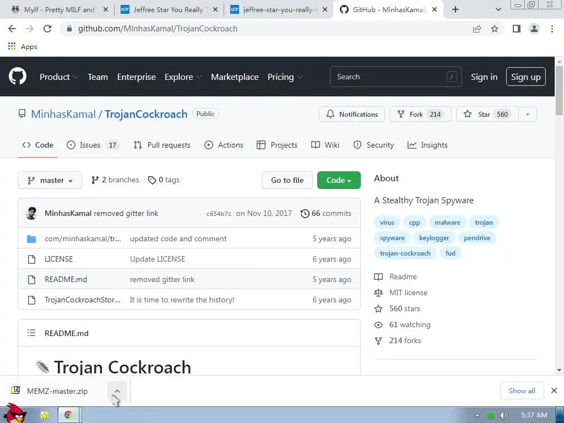The width and height of the screenshot is (564, 423).
Task: Star the repository with Star 560 button
Action: (x=487, y=115)
